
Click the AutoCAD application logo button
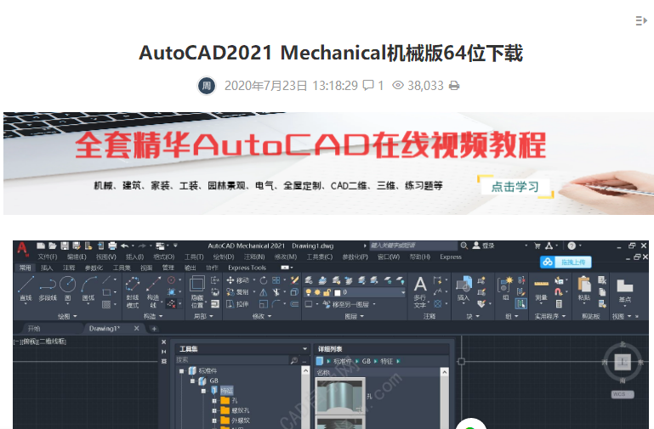22,248
